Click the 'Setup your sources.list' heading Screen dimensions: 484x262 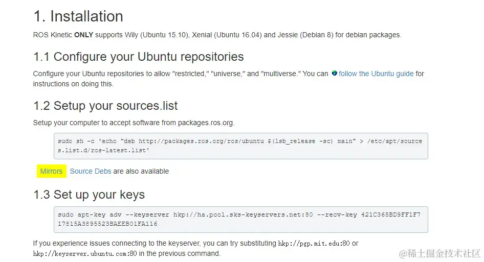pyautogui.click(x=105, y=106)
